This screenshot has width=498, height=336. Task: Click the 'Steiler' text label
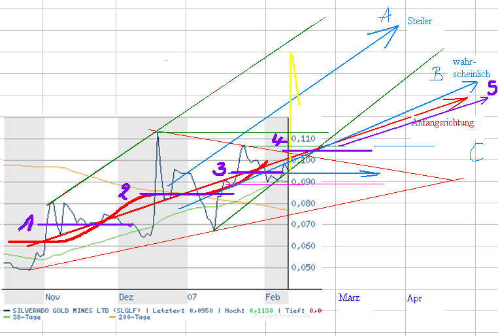(419, 21)
